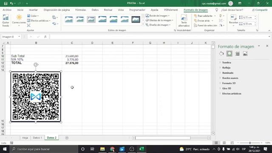Open Panel de selección
272x153 pixels.
pyautogui.click(x=206, y=25)
